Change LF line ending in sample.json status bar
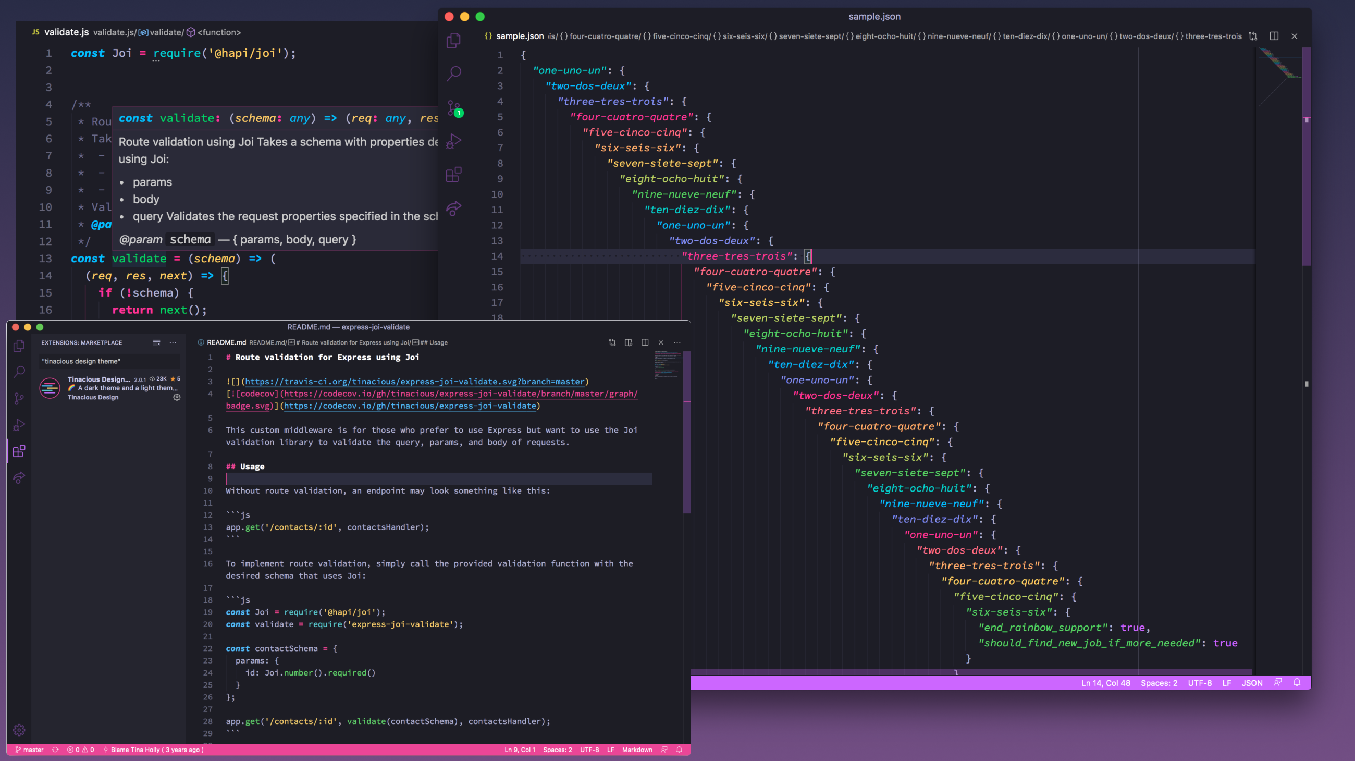This screenshot has width=1355, height=761. 1227,683
